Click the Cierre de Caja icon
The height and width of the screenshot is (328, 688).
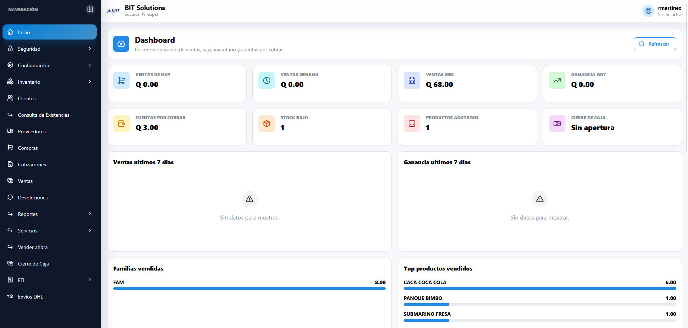pos(10,263)
